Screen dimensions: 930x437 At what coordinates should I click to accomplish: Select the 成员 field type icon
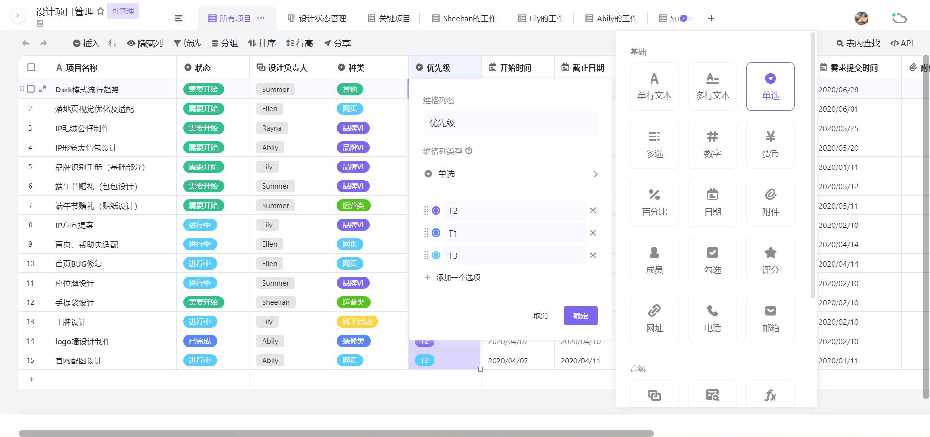pos(654,260)
